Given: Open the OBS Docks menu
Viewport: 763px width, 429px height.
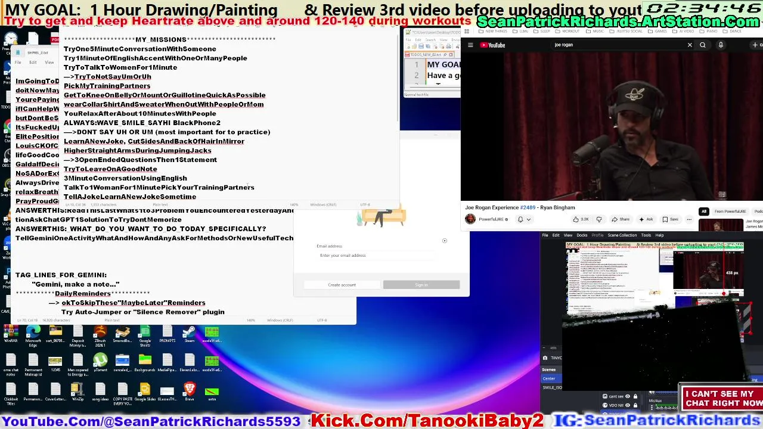Looking at the screenshot, I should point(582,235).
